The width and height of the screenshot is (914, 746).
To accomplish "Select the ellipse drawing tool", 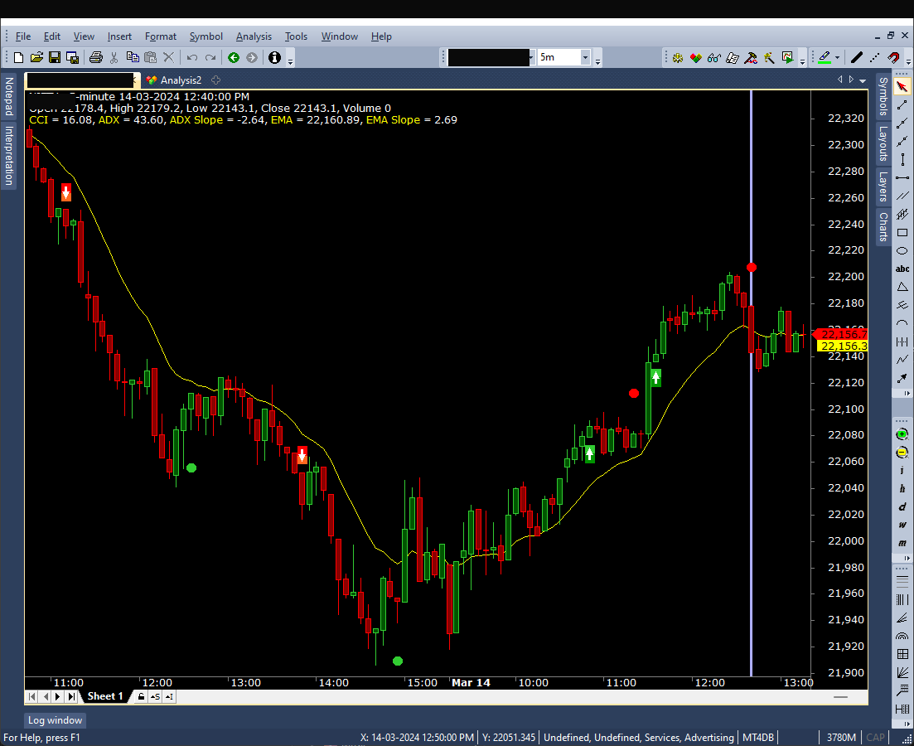I will click(x=902, y=251).
